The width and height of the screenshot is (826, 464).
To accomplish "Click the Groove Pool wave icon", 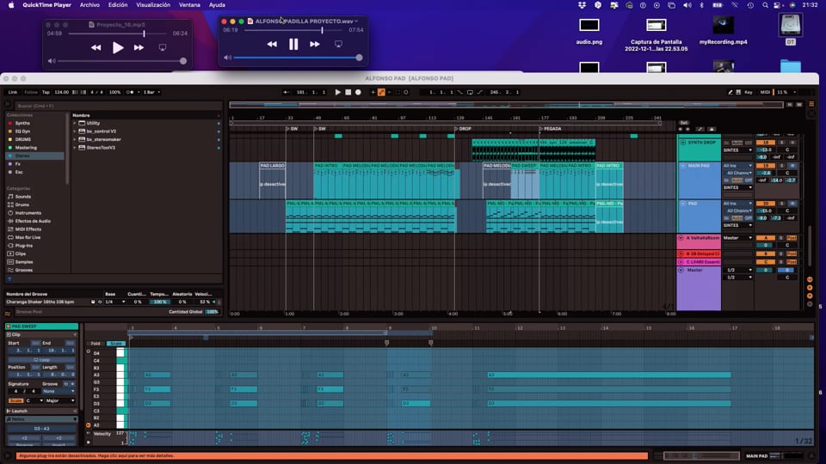I will click(8, 313).
